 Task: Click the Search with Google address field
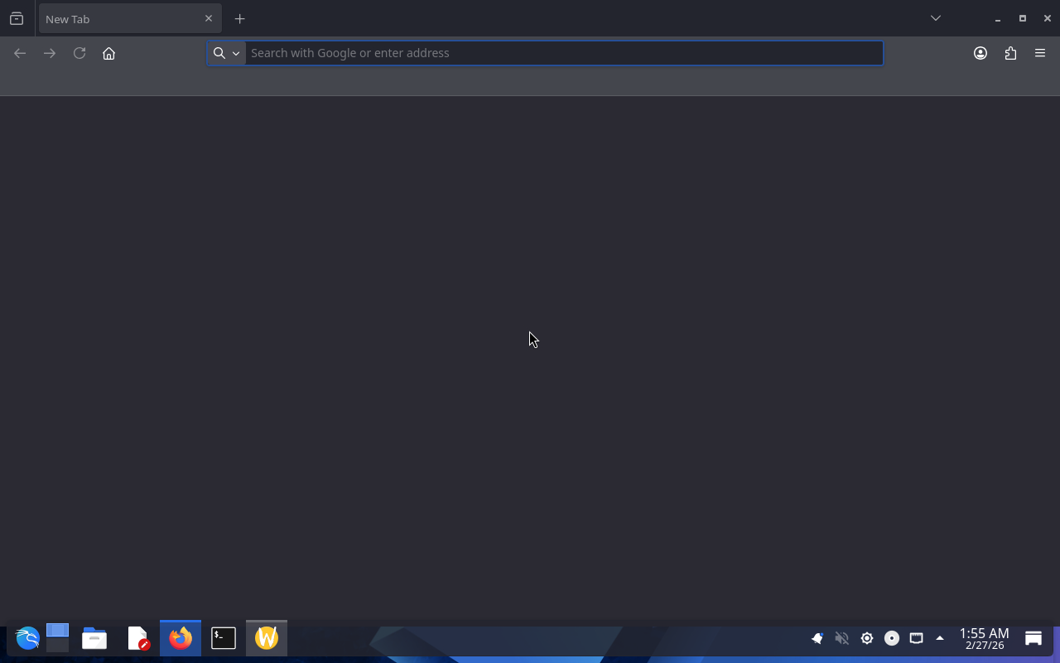coord(563,53)
